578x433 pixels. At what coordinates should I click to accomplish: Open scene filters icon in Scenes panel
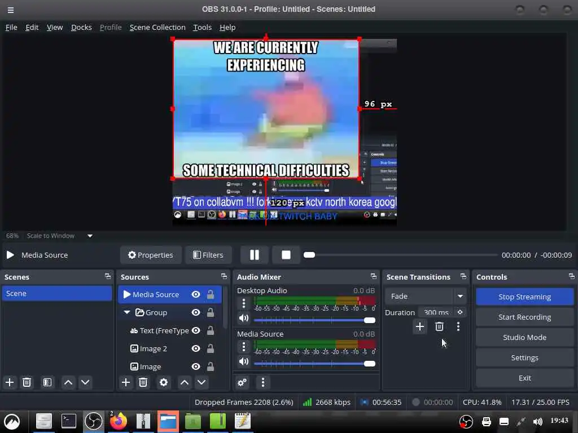click(x=47, y=382)
